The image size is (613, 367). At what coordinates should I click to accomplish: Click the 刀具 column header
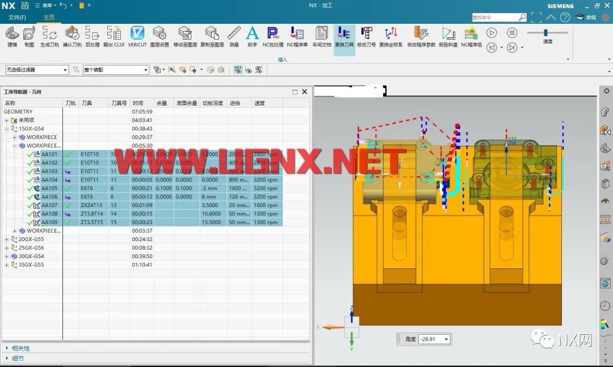click(x=94, y=103)
